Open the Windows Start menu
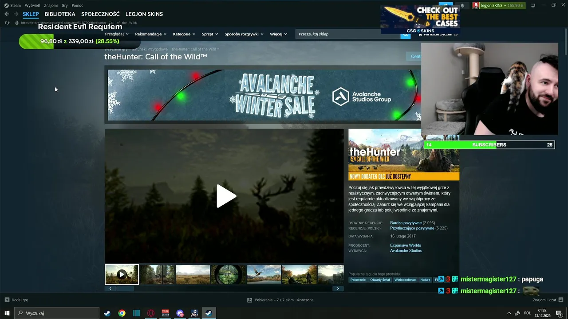The width and height of the screenshot is (568, 319). (x=7, y=313)
